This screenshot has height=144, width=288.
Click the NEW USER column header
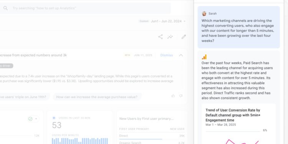(177, 129)
